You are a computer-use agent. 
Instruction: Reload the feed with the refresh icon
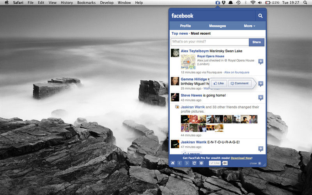pyautogui.click(x=194, y=163)
